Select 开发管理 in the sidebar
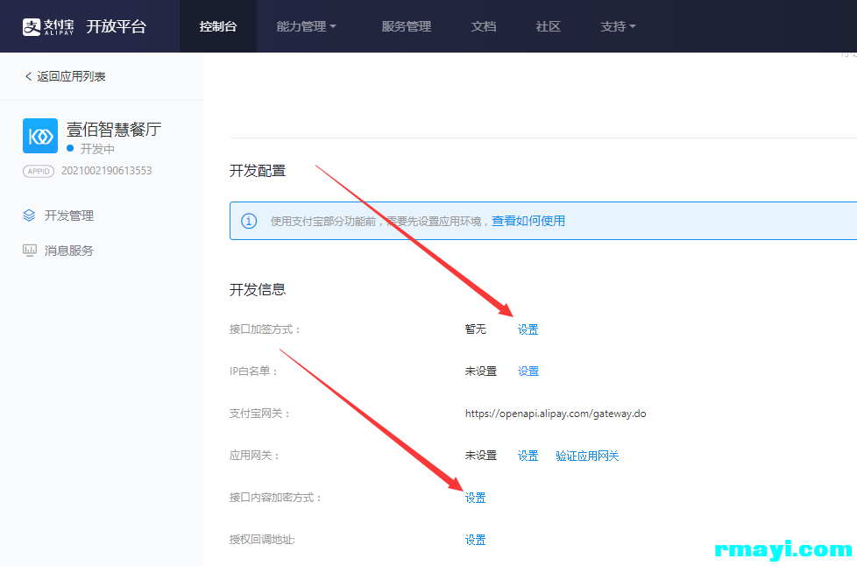Viewport: 857px width, 566px height. [69, 216]
